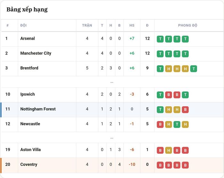Image resolution: width=224 pixels, height=178 pixels.
Task: Click Ipswich's first red B form badge
Action: point(169,95)
